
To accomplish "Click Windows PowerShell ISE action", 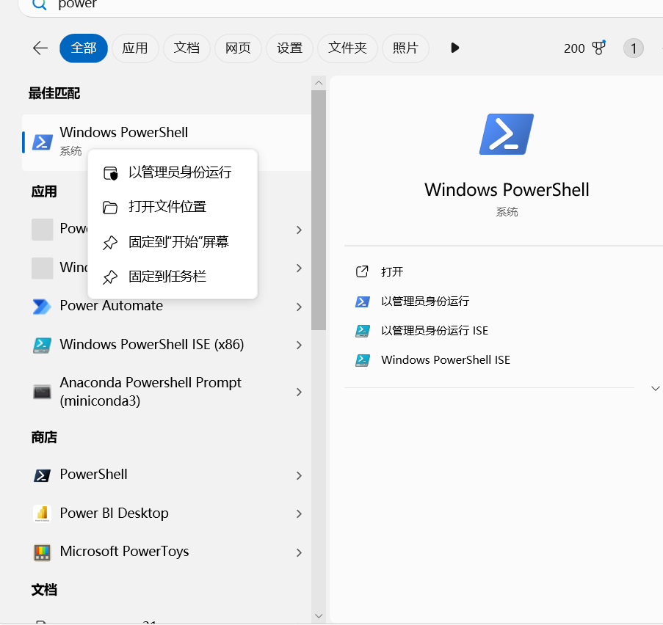I will tap(445, 360).
